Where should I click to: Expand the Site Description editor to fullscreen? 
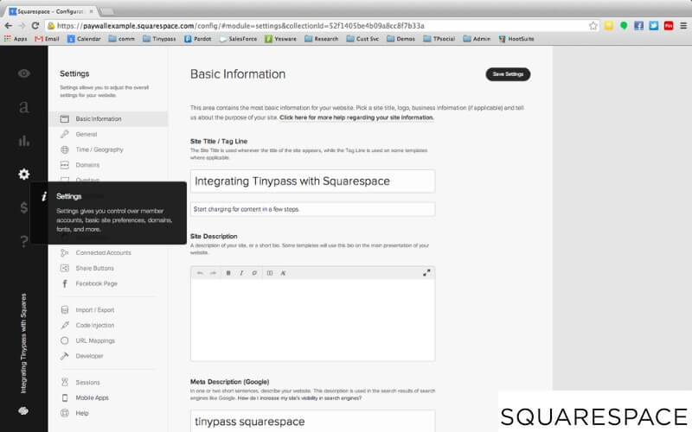tap(426, 273)
